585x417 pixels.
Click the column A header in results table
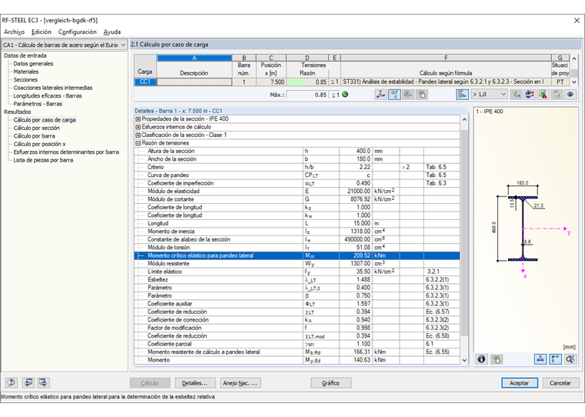195,58
